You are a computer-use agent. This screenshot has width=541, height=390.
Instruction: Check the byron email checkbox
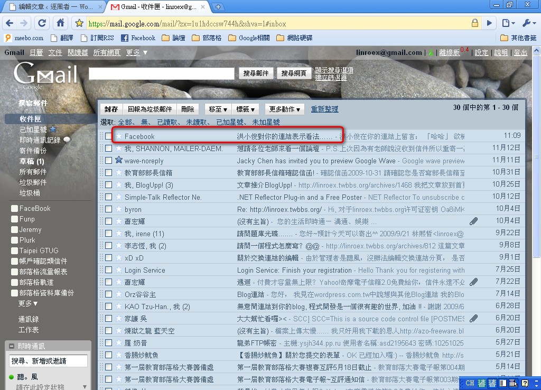(x=109, y=209)
